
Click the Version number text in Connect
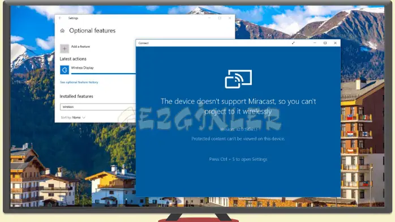click(238, 129)
